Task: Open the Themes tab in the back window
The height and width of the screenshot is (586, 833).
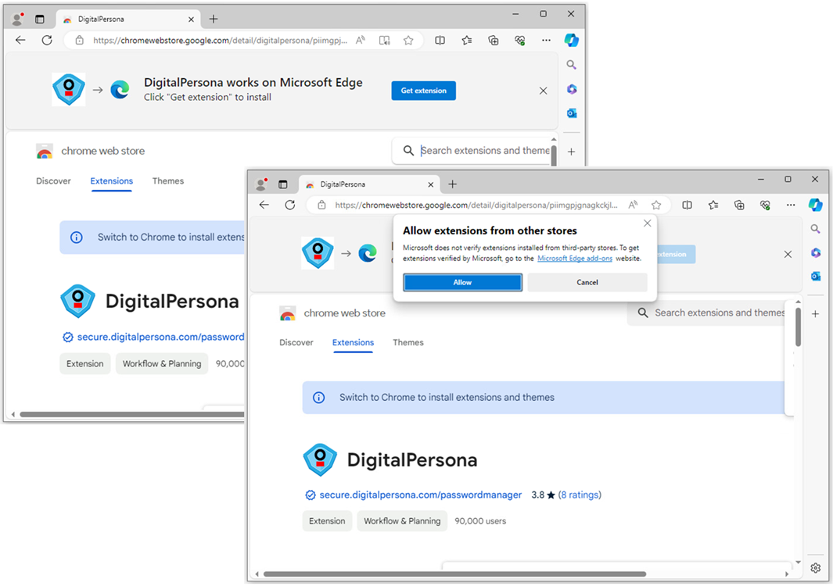Action: [168, 181]
